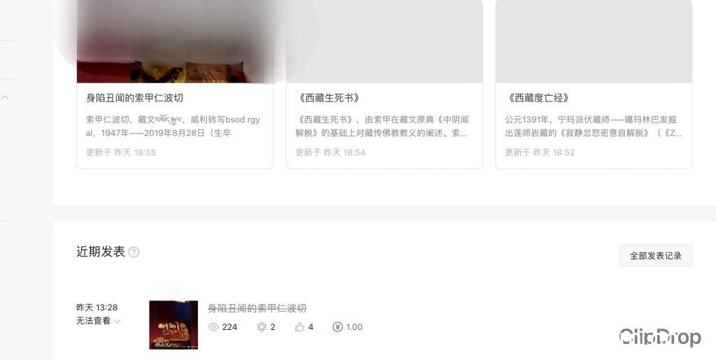The height and width of the screenshot is (360, 716).
Task: Open the recent post cover thumbnail
Action: pos(173,325)
